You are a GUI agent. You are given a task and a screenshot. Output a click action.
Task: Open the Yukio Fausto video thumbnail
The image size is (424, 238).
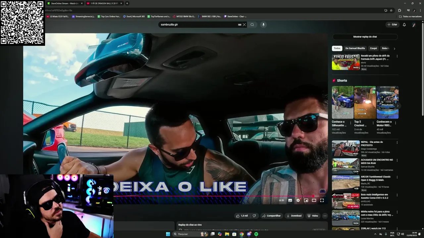(x=345, y=62)
